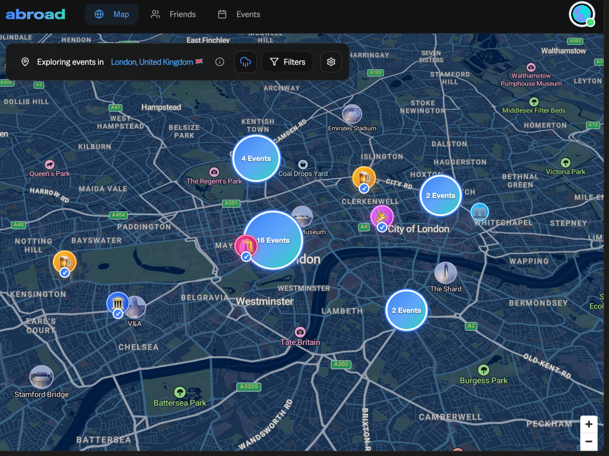Viewport: 609px width, 456px height.
Task: Select the Map tab
Action: 112,14
